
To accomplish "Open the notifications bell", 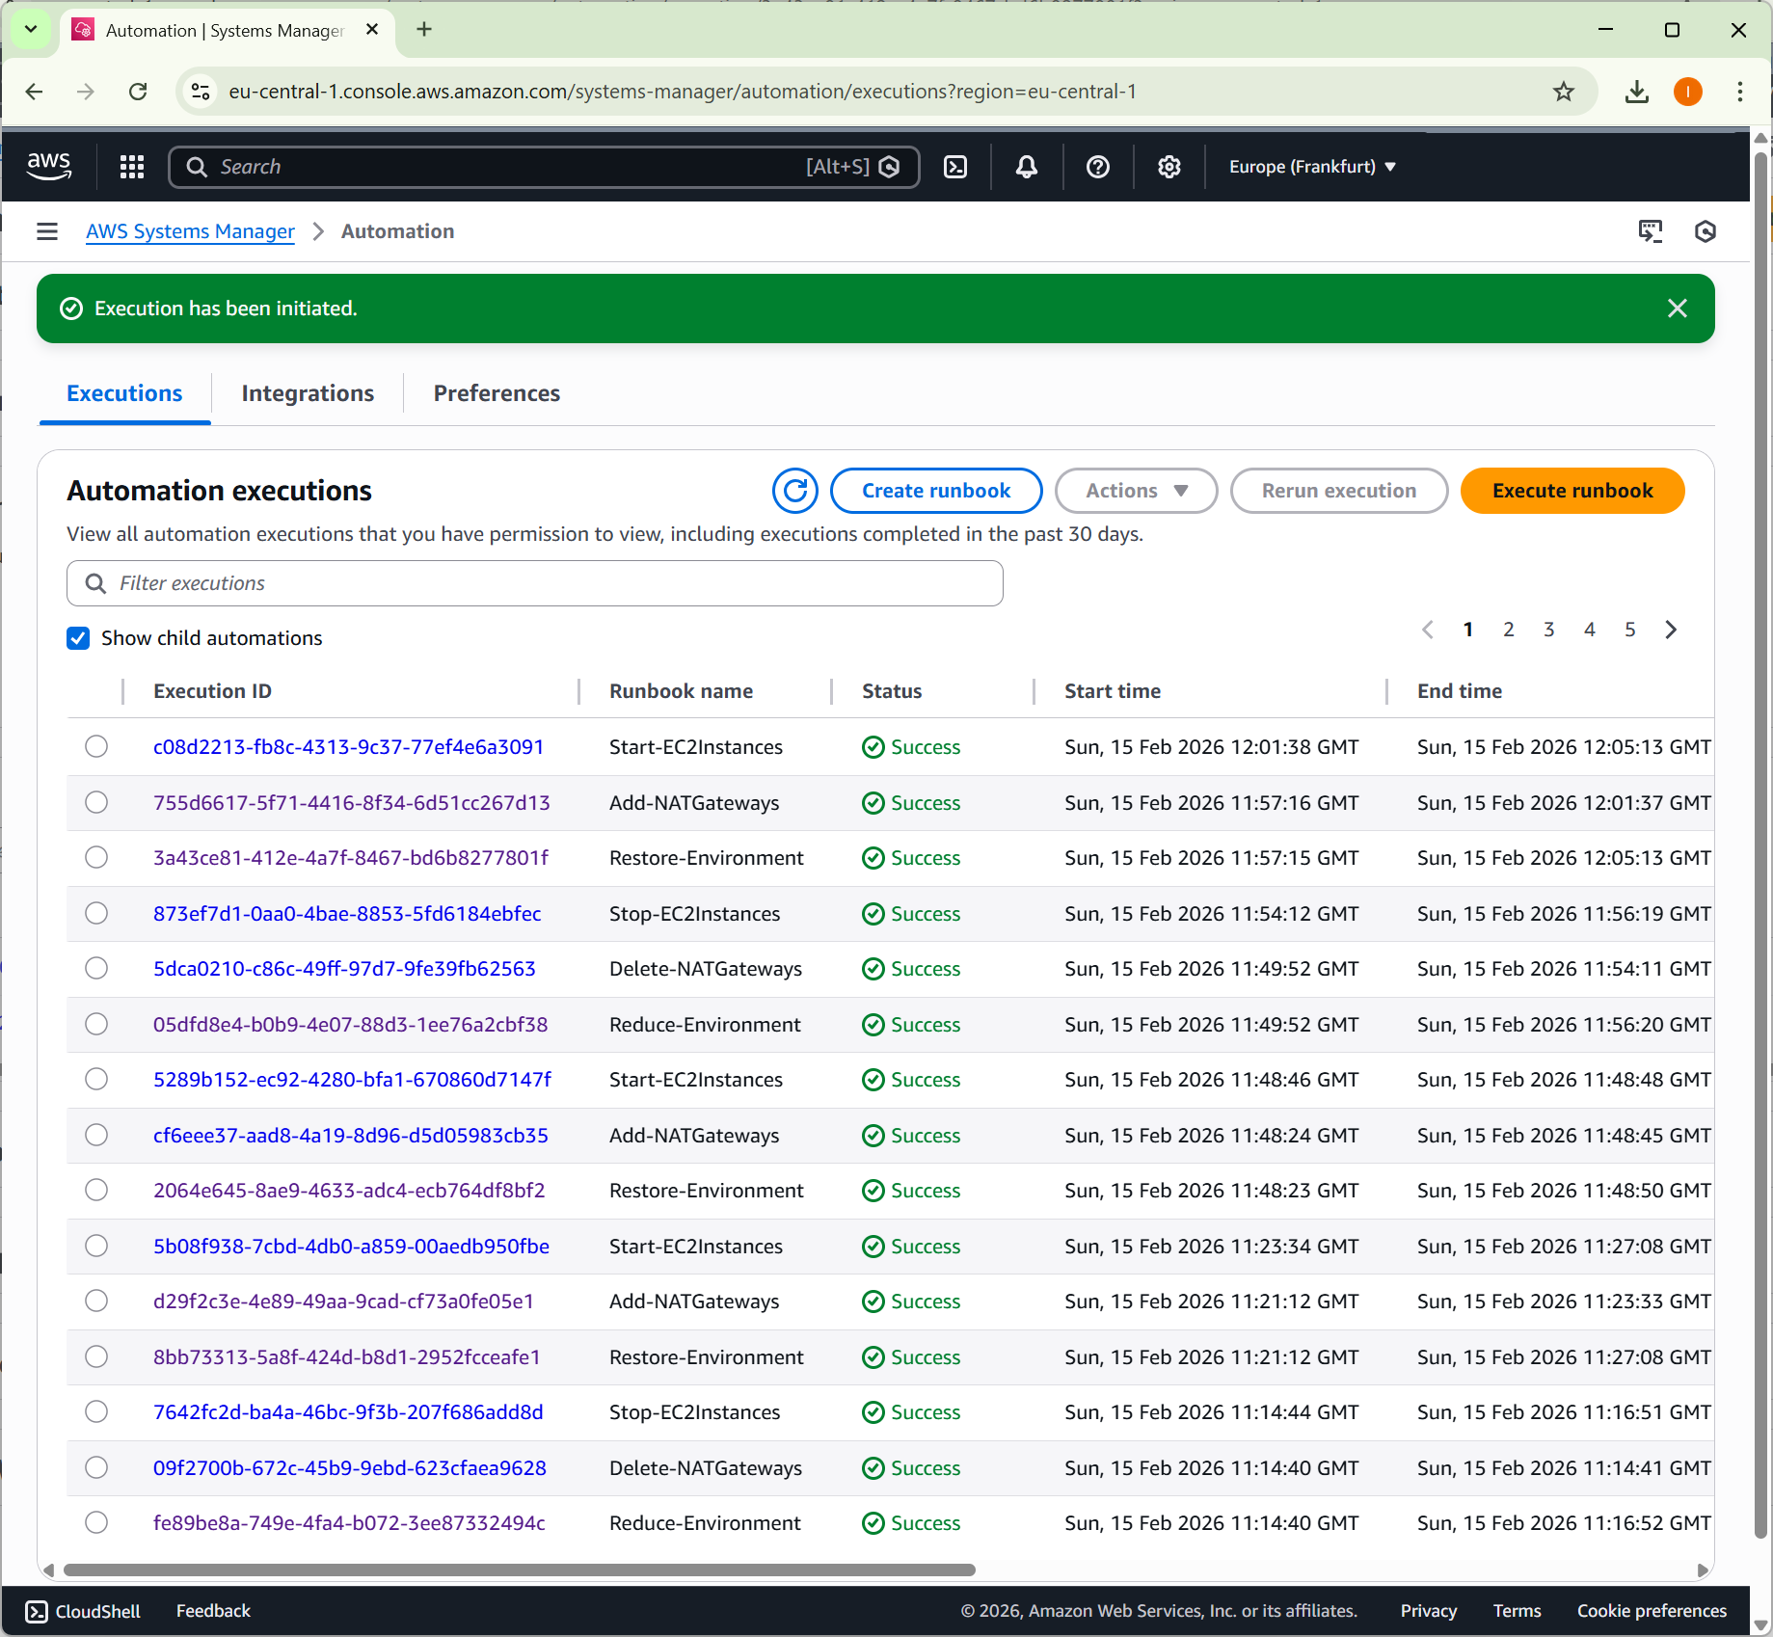I will [1027, 167].
